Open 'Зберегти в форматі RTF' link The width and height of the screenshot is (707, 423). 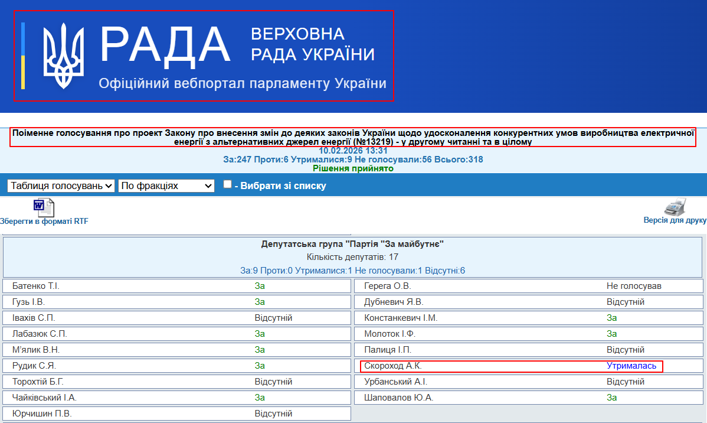tap(44, 221)
